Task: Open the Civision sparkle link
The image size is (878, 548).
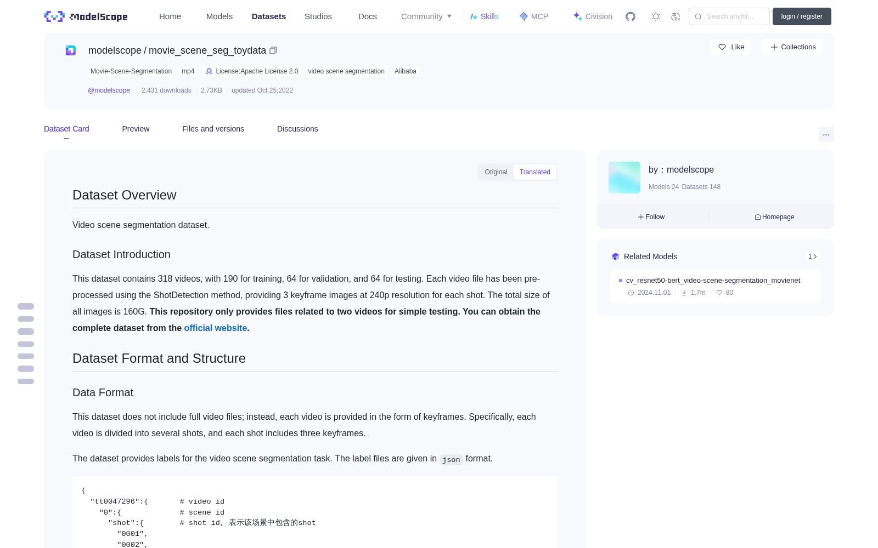Action: coord(593,16)
